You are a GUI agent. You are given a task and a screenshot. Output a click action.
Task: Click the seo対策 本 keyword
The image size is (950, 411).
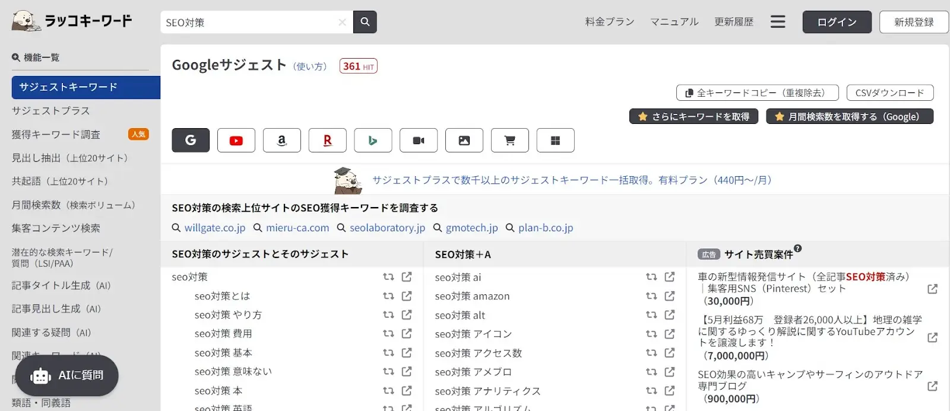point(218,391)
